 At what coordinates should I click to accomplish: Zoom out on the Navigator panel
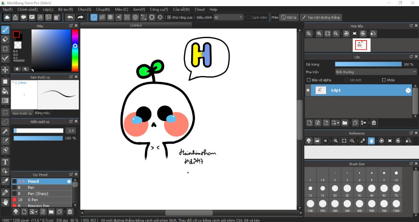click(336, 34)
